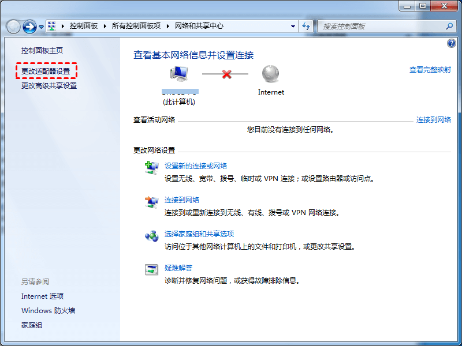Click the computer icon in network map

point(179,74)
